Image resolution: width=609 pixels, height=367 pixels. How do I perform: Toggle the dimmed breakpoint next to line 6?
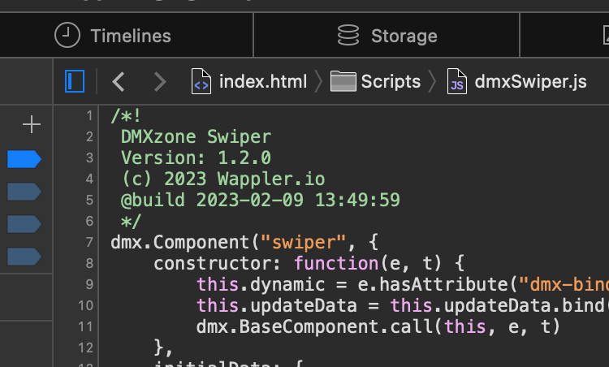coord(24,224)
